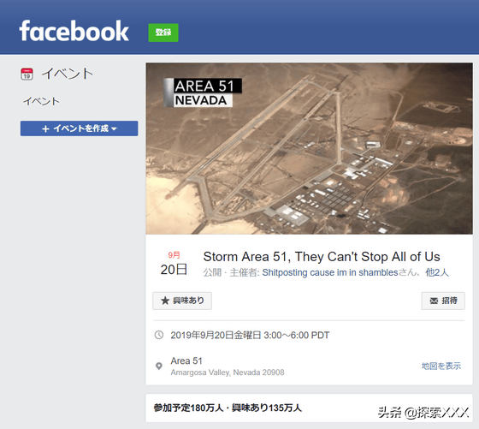Click the plus icon on create event button
479x429 pixels.
[x=45, y=128]
